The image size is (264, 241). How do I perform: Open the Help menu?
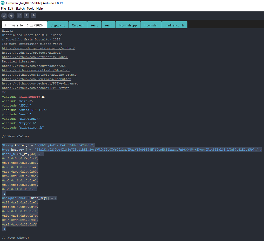click(39, 8)
